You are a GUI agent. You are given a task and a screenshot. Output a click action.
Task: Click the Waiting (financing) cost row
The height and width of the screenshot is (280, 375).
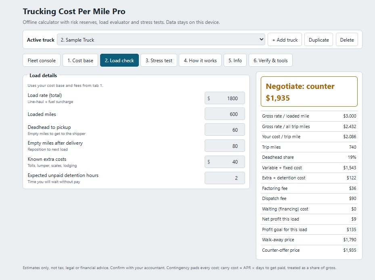point(309,209)
